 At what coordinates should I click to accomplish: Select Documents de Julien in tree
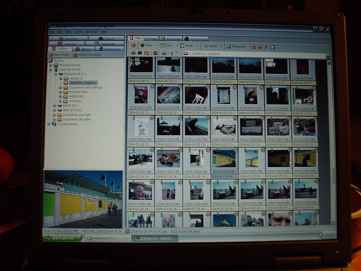[x=77, y=119]
